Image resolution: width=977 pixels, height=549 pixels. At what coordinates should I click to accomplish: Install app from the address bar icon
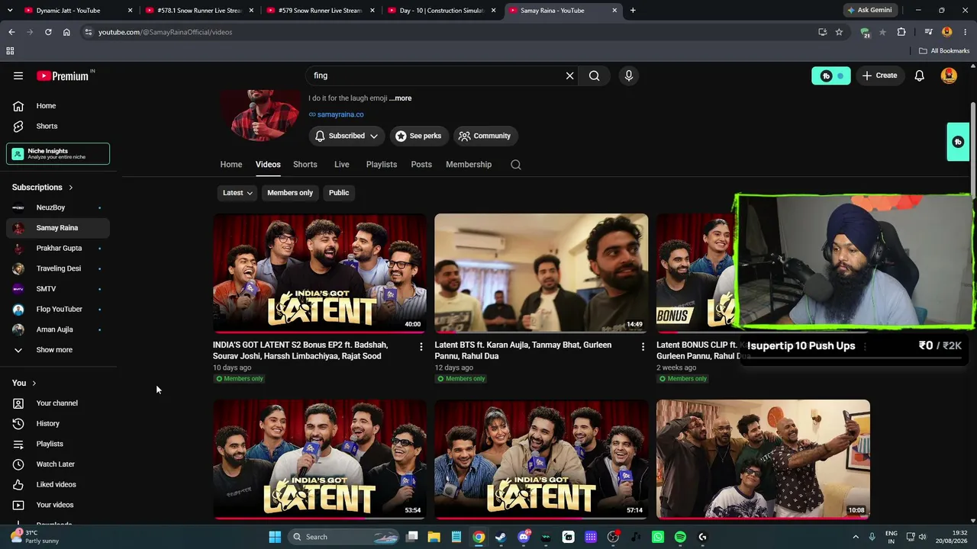click(x=822, y=32)
